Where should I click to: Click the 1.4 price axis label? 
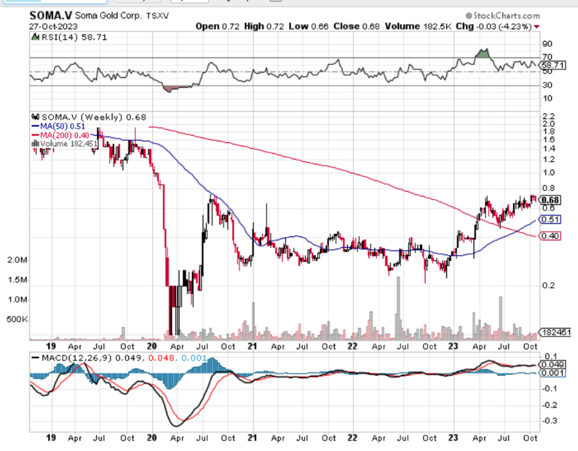point(549,149)
